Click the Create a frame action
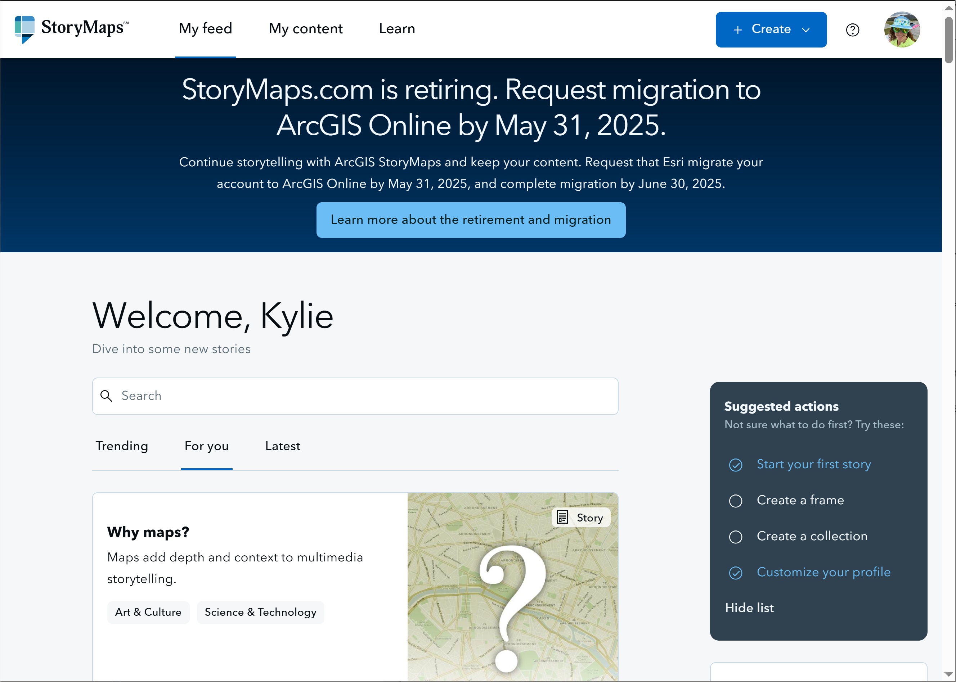Viewport: 956px width, 682px height. (x=800, y=500)
